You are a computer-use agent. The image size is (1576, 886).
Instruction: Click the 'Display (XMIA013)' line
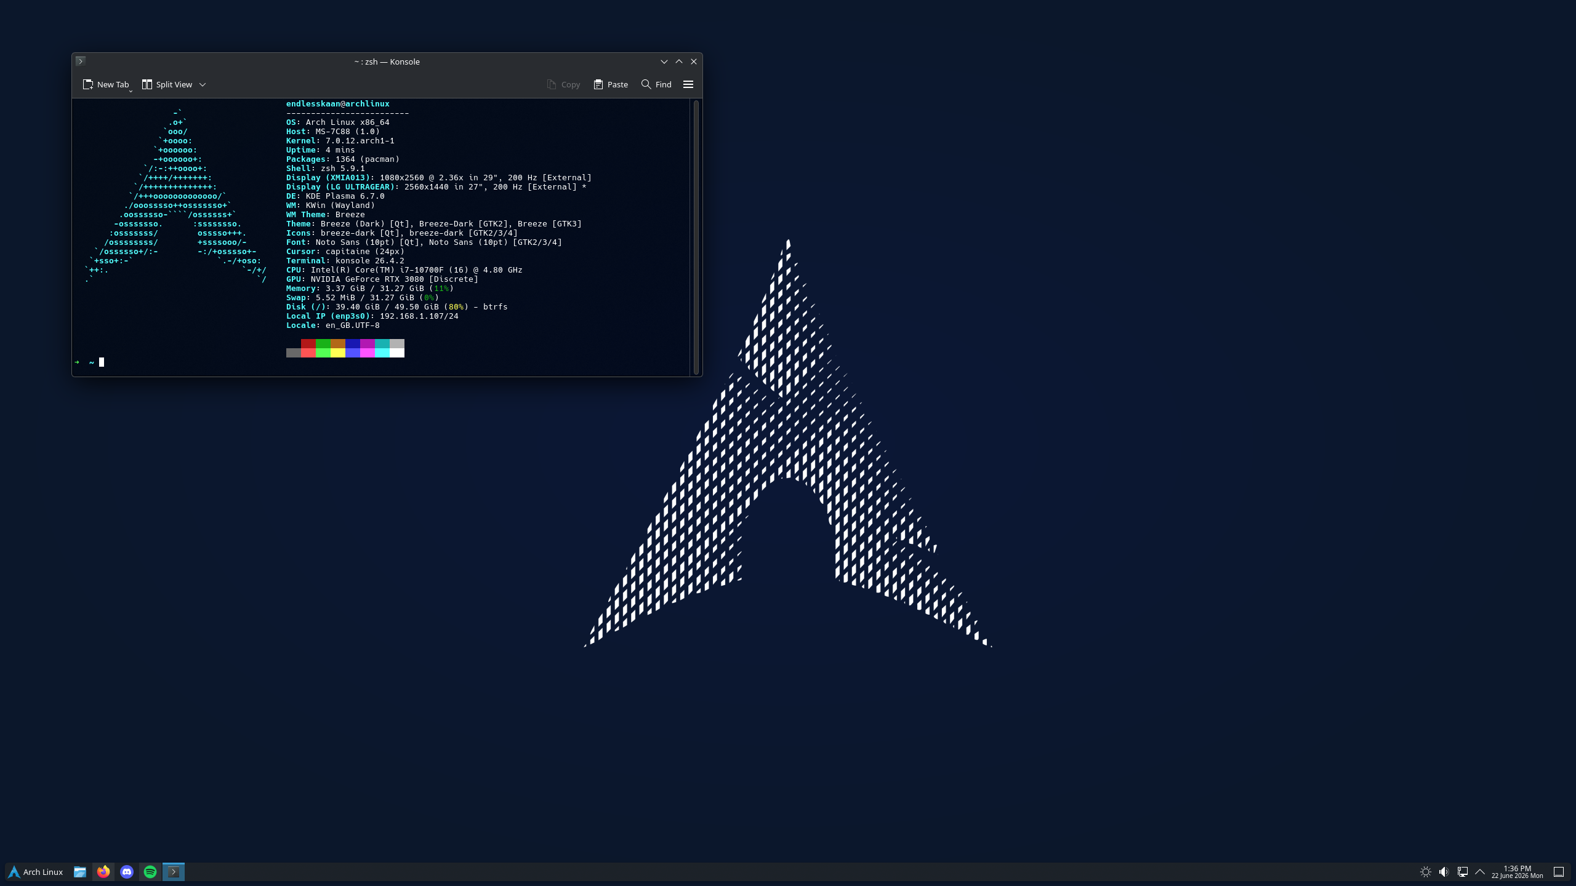pyautogui.click(x=438, y=178)
